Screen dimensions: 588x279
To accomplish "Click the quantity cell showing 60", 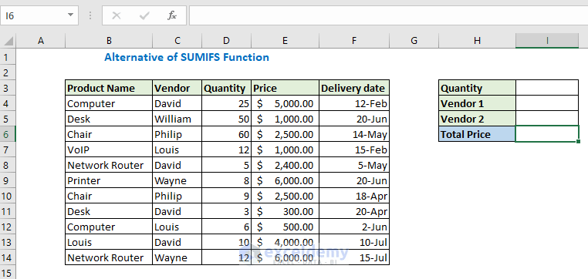I will pyautogui.click(x=227, y=134).
